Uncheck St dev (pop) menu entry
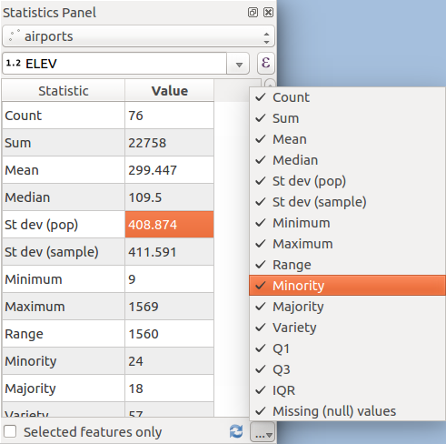446x444 pixels. (347, 181)
